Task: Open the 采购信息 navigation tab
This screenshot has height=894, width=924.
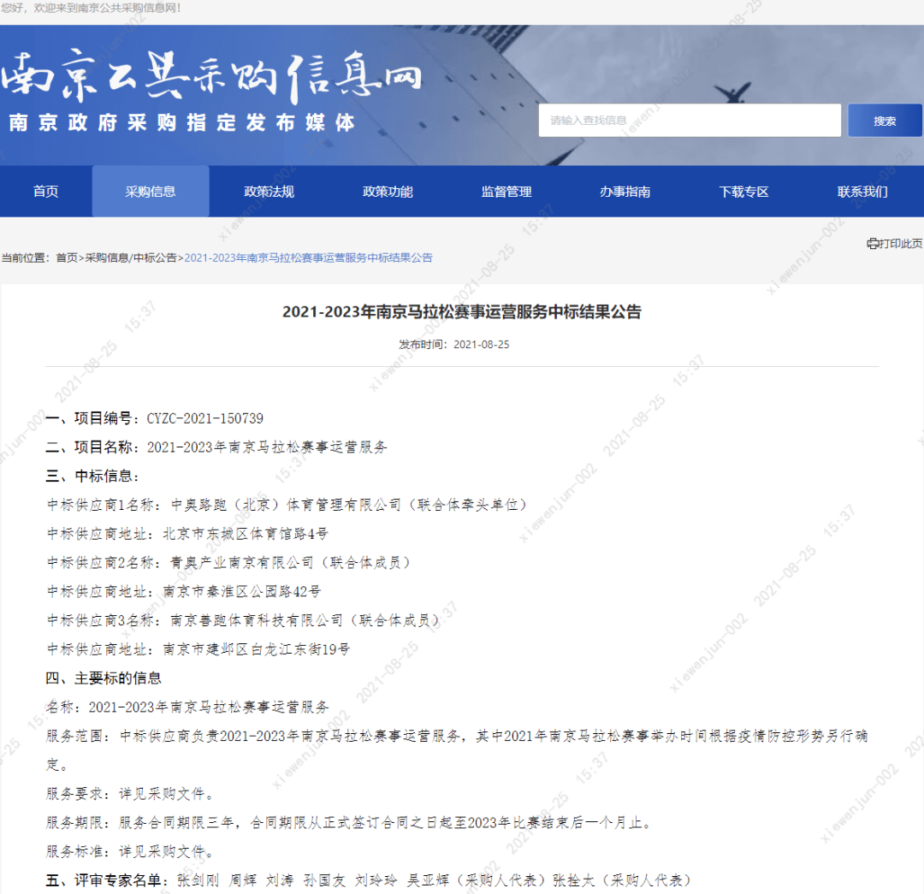Action: coord(151,192)
